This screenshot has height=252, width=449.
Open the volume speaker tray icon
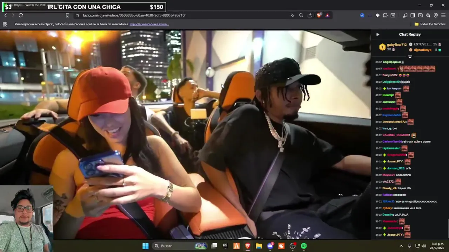424,246
